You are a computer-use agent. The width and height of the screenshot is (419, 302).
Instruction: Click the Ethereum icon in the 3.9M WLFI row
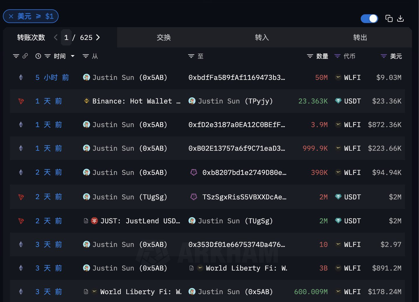(21, 125)
